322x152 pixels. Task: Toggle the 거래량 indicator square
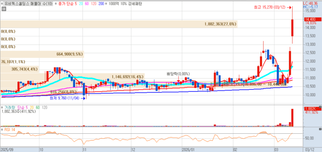pyautogui.click(x=2, y=107)
